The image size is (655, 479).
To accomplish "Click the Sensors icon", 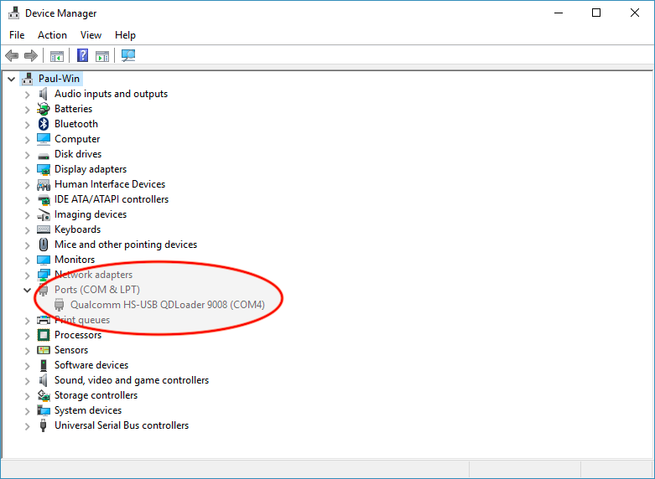I will pos(44,350).
